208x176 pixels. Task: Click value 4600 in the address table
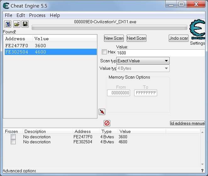click(123, 142)
